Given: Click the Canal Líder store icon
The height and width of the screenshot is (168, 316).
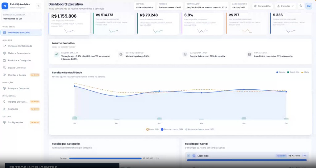Looking at the screenshot, I should [249, 54].
